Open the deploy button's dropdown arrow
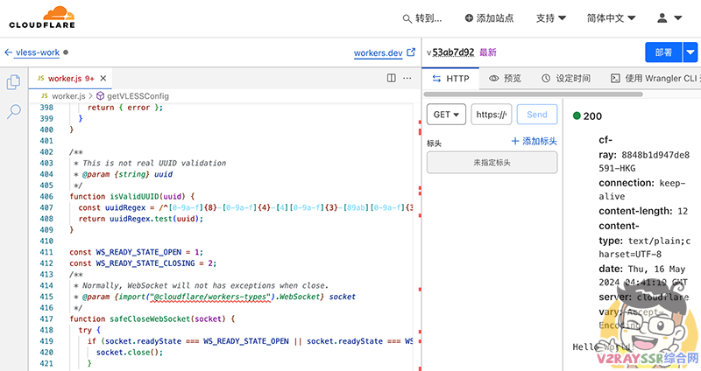This screenshot has height=371, width=701. pos(690,52)
